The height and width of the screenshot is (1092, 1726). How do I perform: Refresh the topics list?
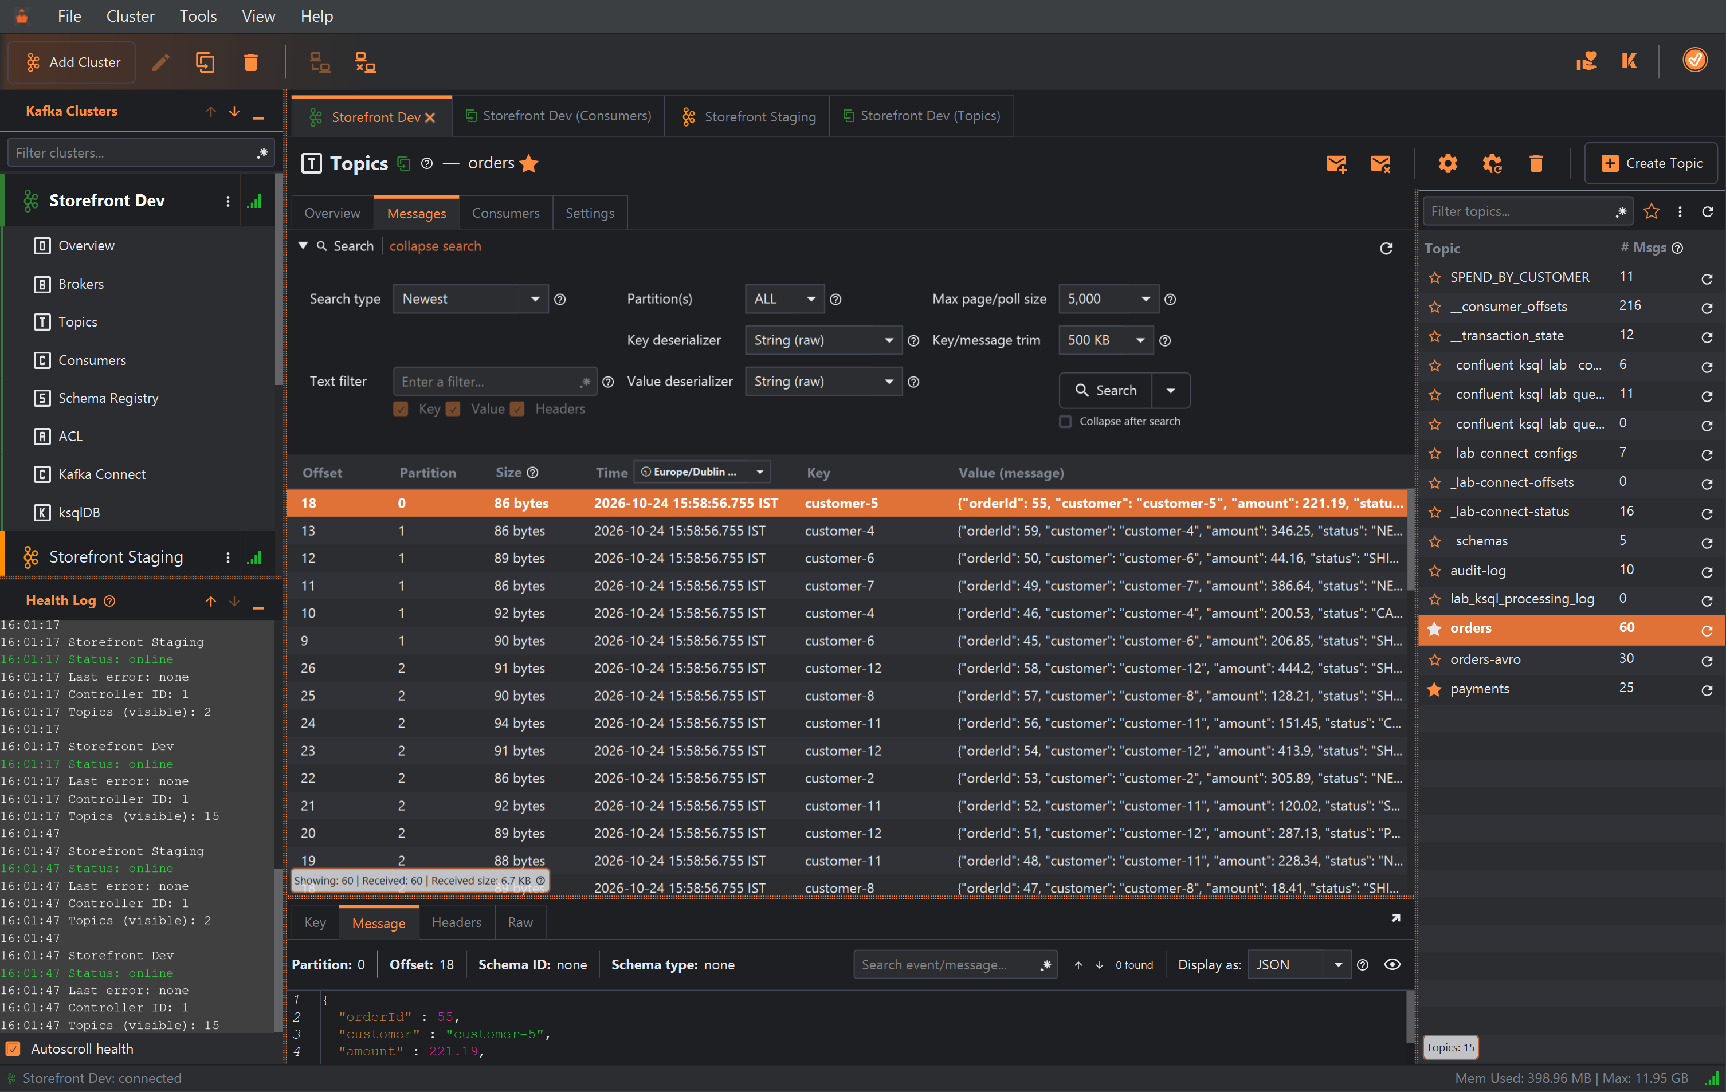[1707, 211]
